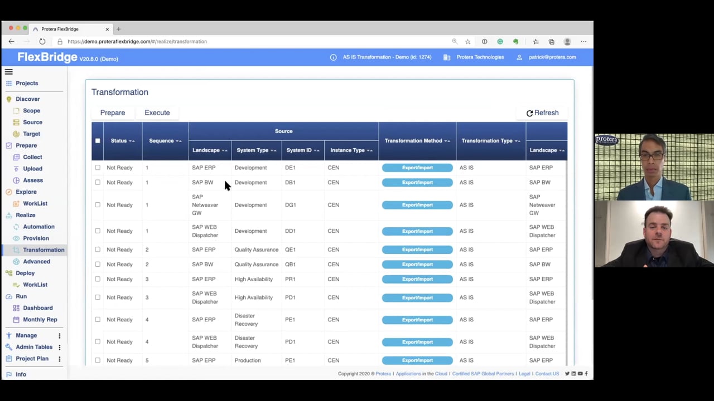The image size is (714, 401).
Task: Bookmark page with the star icon
Action: tap(468, 41)
